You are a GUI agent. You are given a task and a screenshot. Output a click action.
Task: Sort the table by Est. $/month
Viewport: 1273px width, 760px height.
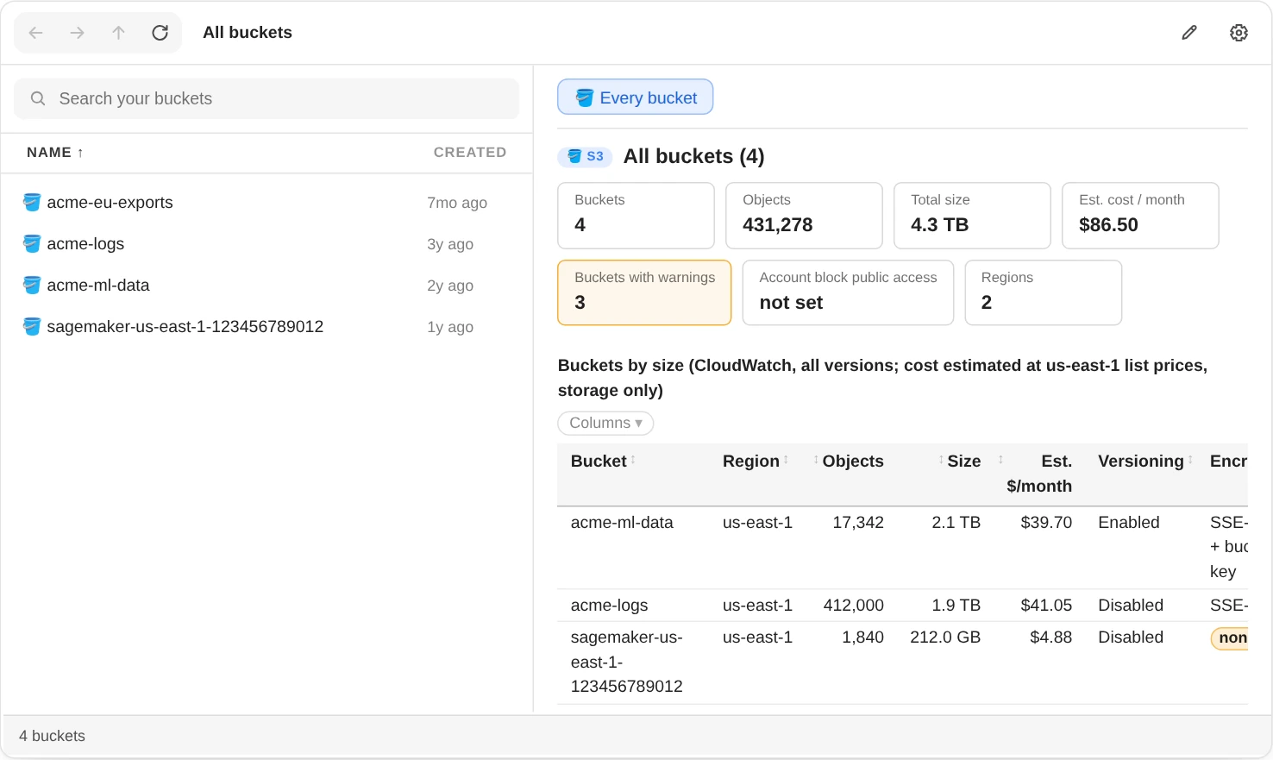pyautogui.click(x=1035, y=474)
